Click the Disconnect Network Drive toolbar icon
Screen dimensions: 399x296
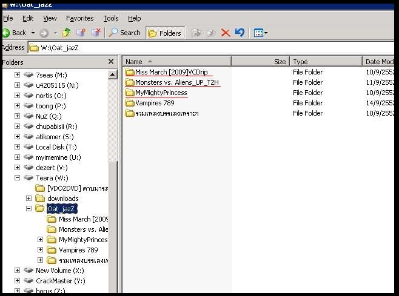coord(96,33)
